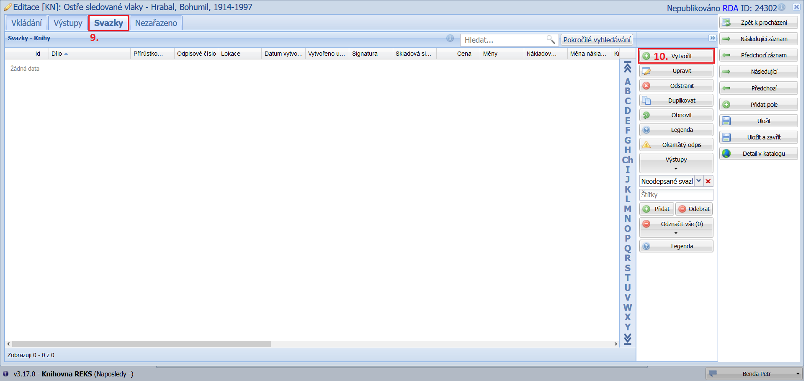Viewport: 806px width, 381px height.
Task: Open Pokročilé vyhledávání advanced search
Action: pos(597,40)
